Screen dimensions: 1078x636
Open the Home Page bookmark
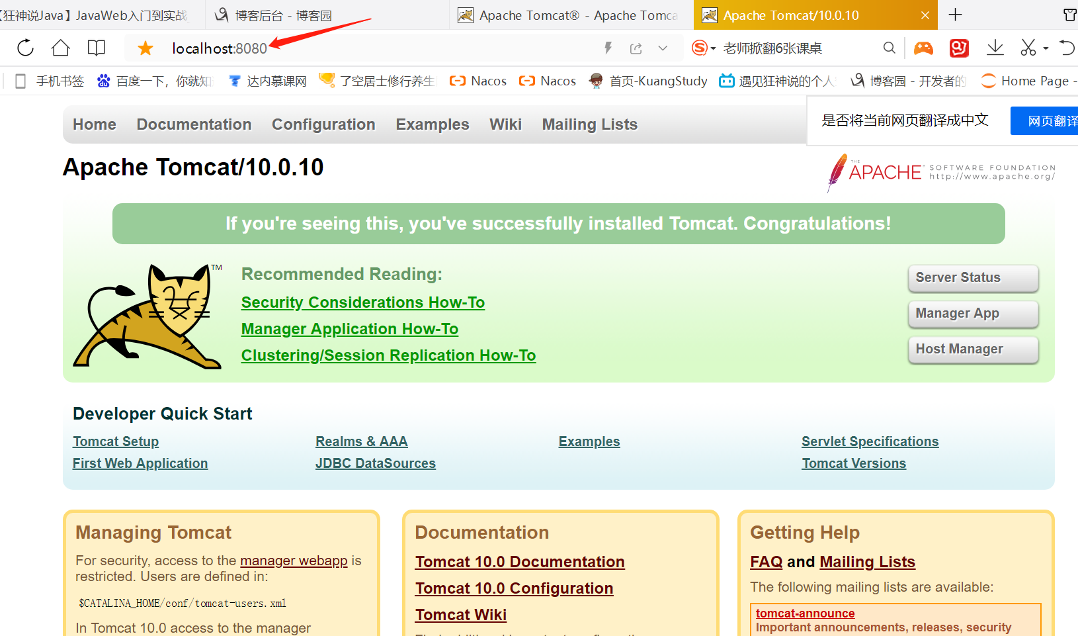tap(1028, 81)
